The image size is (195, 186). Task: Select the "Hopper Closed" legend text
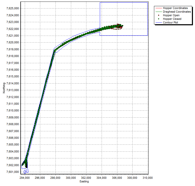pyautogui.click(x=172, y=19)
